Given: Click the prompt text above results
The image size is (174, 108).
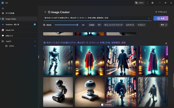Looking at the screenshot, I should [x=84, y=43].
